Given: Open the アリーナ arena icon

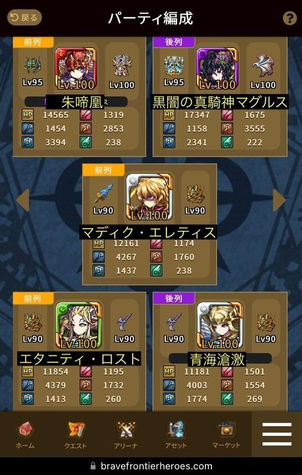Looking at the screenshot, I should click(x=126, y=435).
